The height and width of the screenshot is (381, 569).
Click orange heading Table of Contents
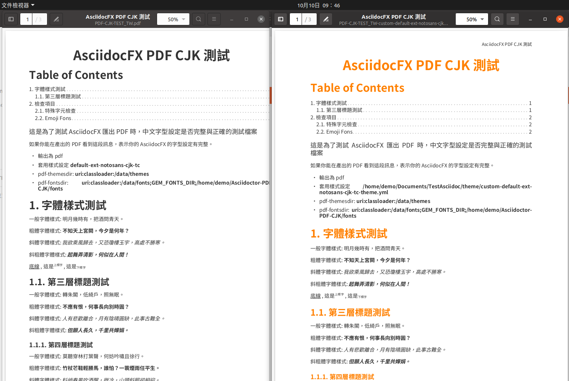pyautogui.click(x=358, y=88)
